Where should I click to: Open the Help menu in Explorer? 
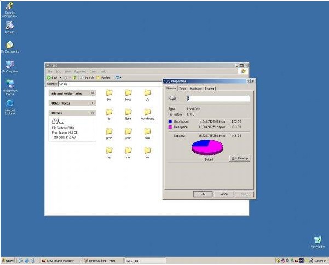(103, 72)
